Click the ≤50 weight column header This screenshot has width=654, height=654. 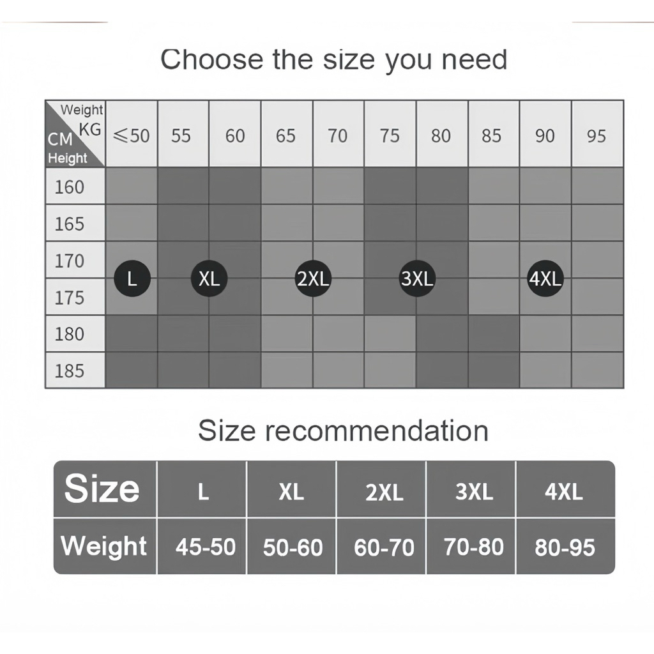tap(131, 135)
